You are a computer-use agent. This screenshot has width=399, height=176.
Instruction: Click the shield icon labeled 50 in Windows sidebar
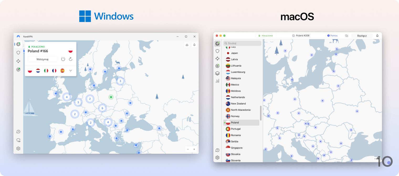[x=18, y=140]
